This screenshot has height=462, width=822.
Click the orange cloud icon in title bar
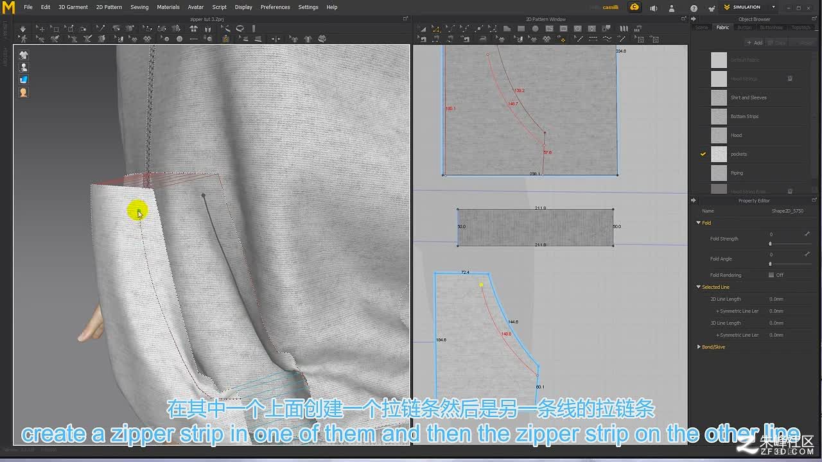pos(634,7)
